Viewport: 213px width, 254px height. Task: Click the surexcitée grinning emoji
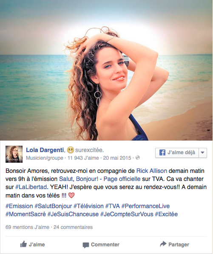pyautogui.click(x=70, y=150)
